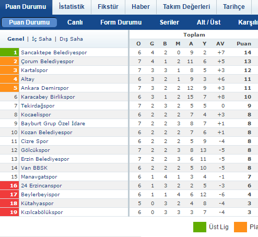This screenshot has width=258, height=237.
Task: Select the Seriler sub-tab
Action: (169, 22)
